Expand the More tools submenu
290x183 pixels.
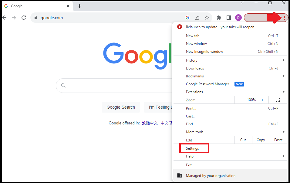coord(230,132)
